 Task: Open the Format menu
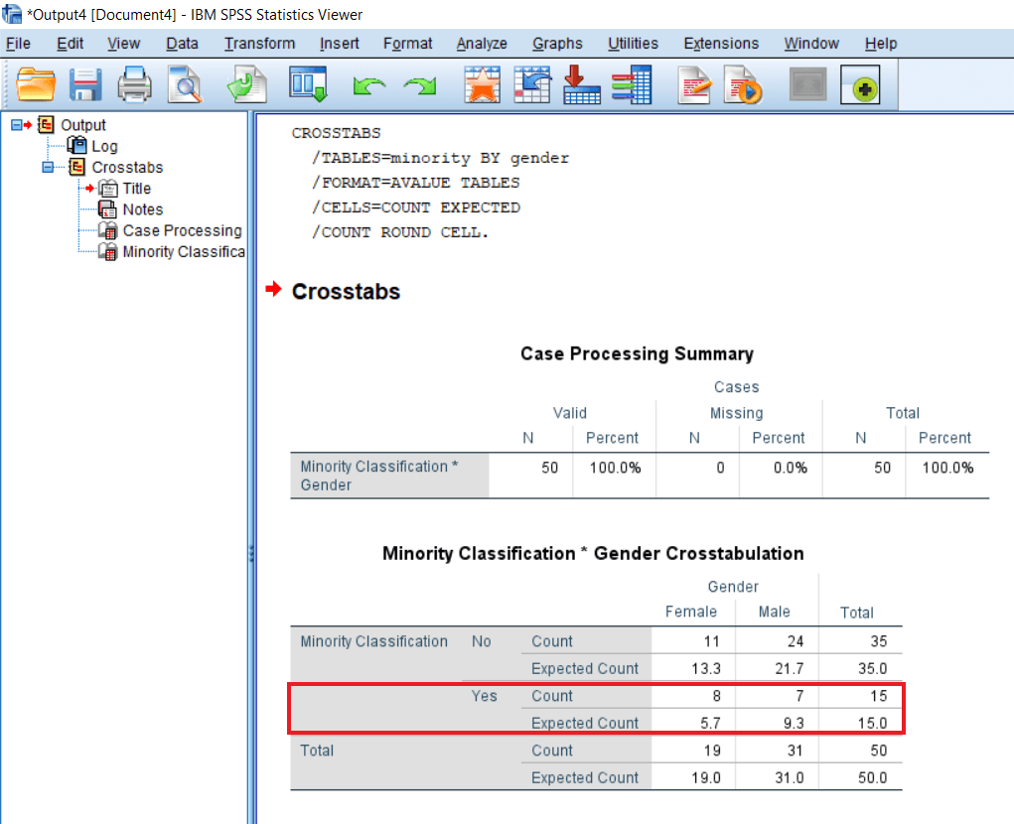tap(407, 44)
